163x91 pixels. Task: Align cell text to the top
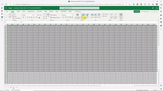point(44,14)
